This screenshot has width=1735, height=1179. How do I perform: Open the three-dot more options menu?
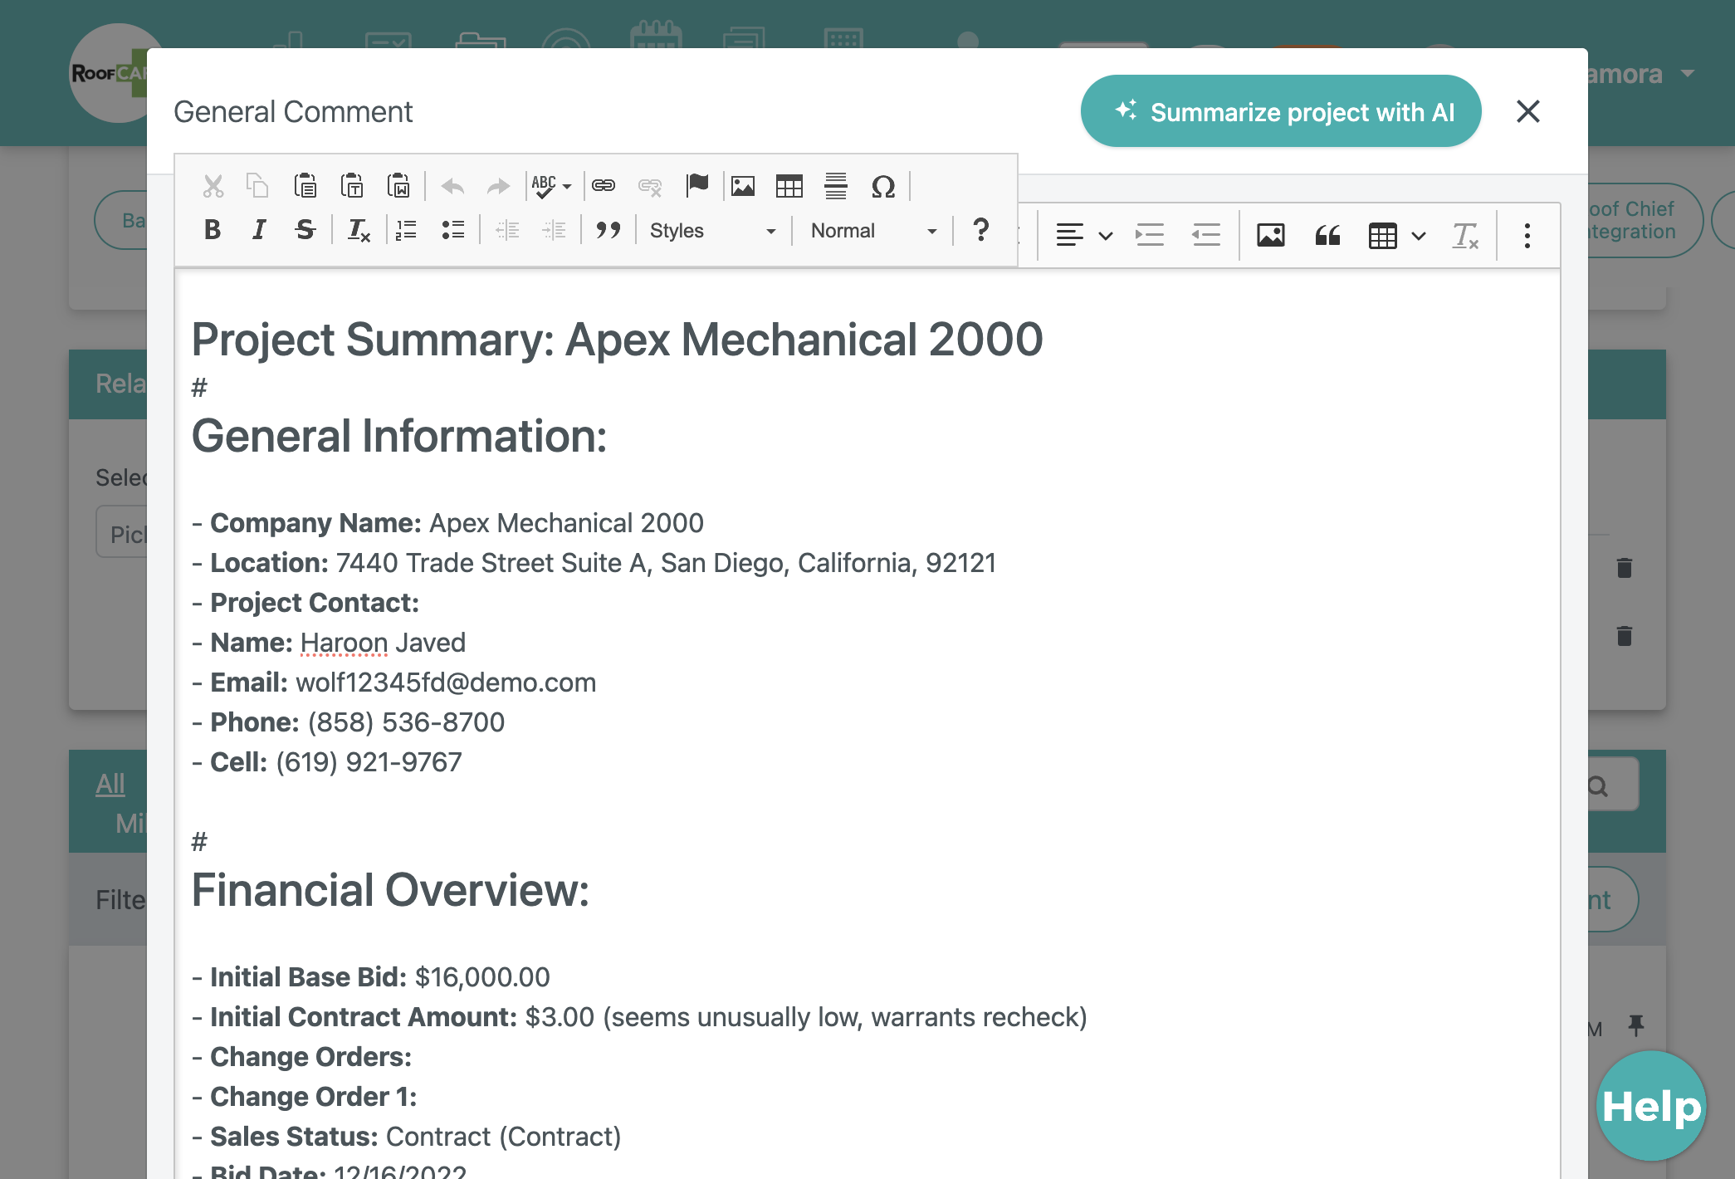1527,236
